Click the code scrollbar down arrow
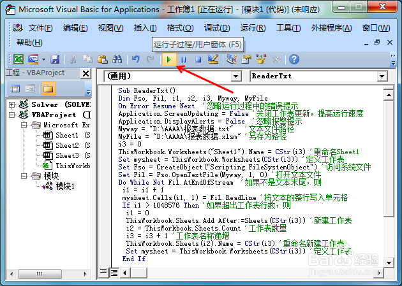 pos(389,262)
